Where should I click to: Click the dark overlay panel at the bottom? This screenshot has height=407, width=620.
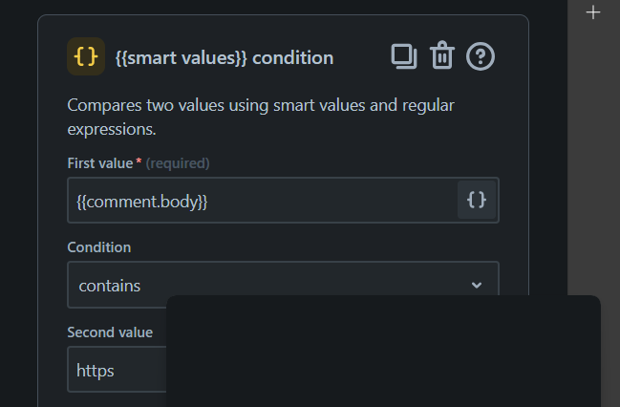point(382,353)
